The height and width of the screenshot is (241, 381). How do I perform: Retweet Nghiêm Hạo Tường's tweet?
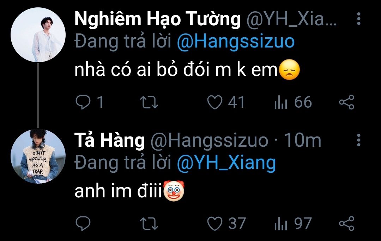149,102
